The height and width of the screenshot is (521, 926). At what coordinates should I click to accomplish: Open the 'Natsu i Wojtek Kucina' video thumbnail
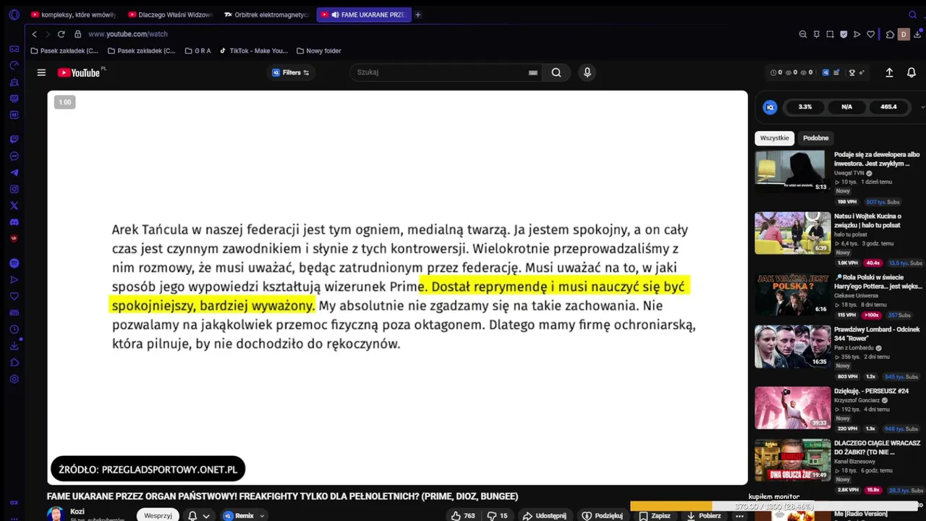(x=793, y=232)
